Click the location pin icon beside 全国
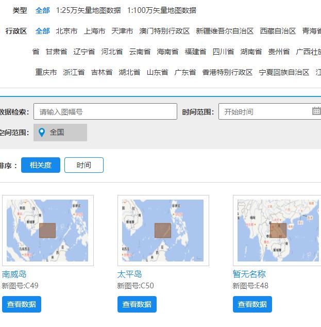Viewport: 321px width, 327px height. click(x=42, y=133)
